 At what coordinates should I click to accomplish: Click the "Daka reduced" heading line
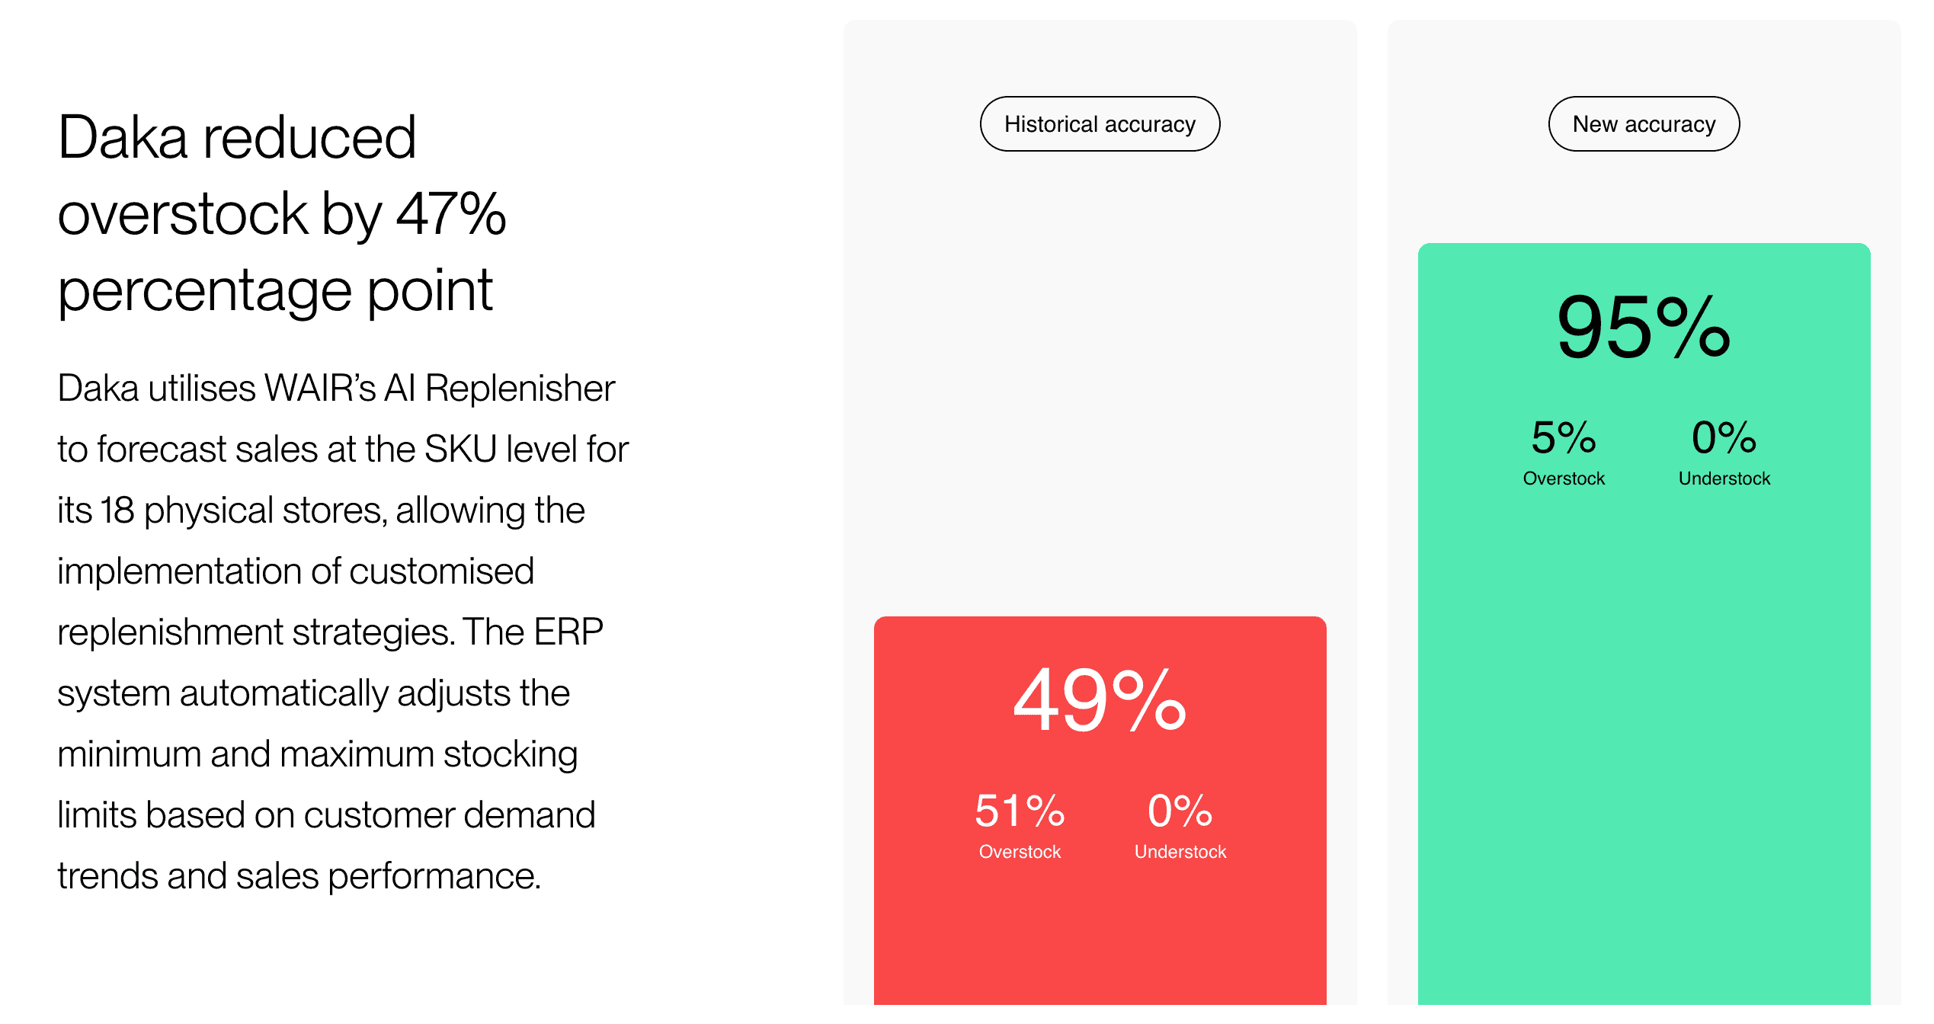[x=237, y=138]
